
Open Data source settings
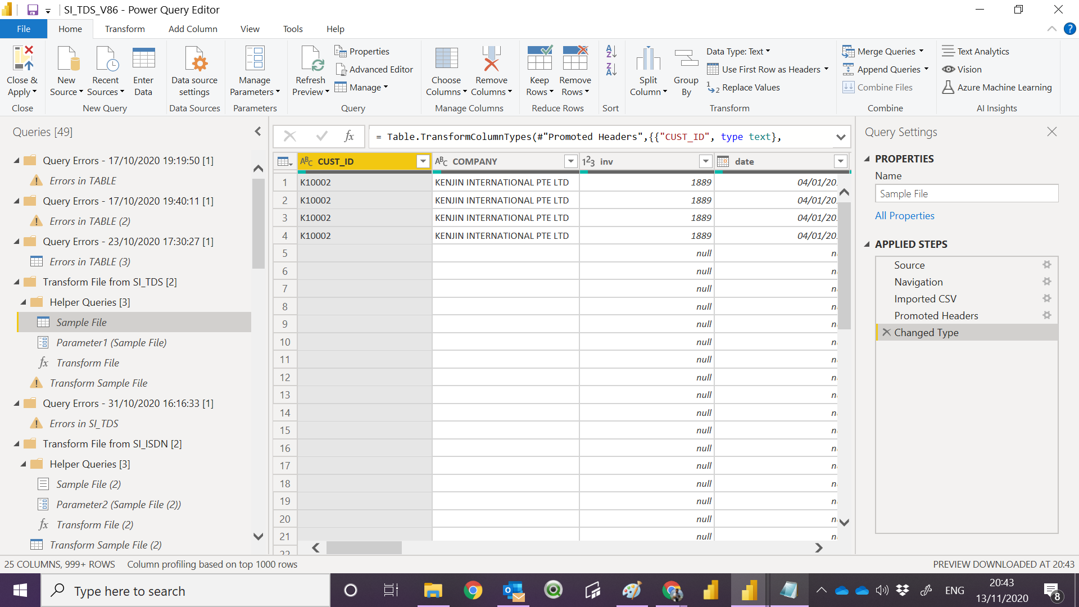(x=194, y=71)
